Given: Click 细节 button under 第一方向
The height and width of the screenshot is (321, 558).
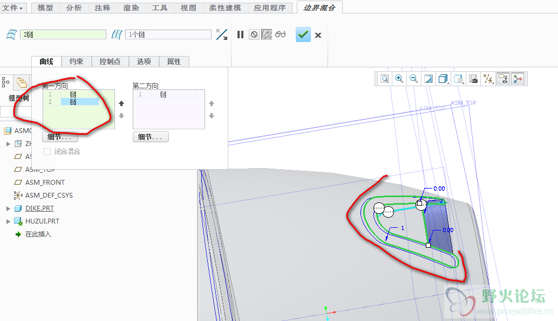Looking at the screenshot, I should tap(60, 137).
